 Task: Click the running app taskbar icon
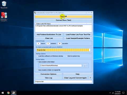[14, 93]
